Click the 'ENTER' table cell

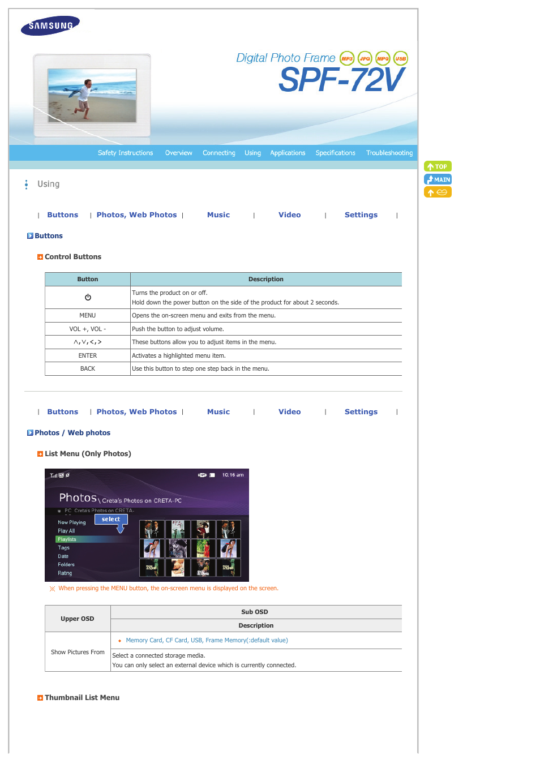[88, 356]
